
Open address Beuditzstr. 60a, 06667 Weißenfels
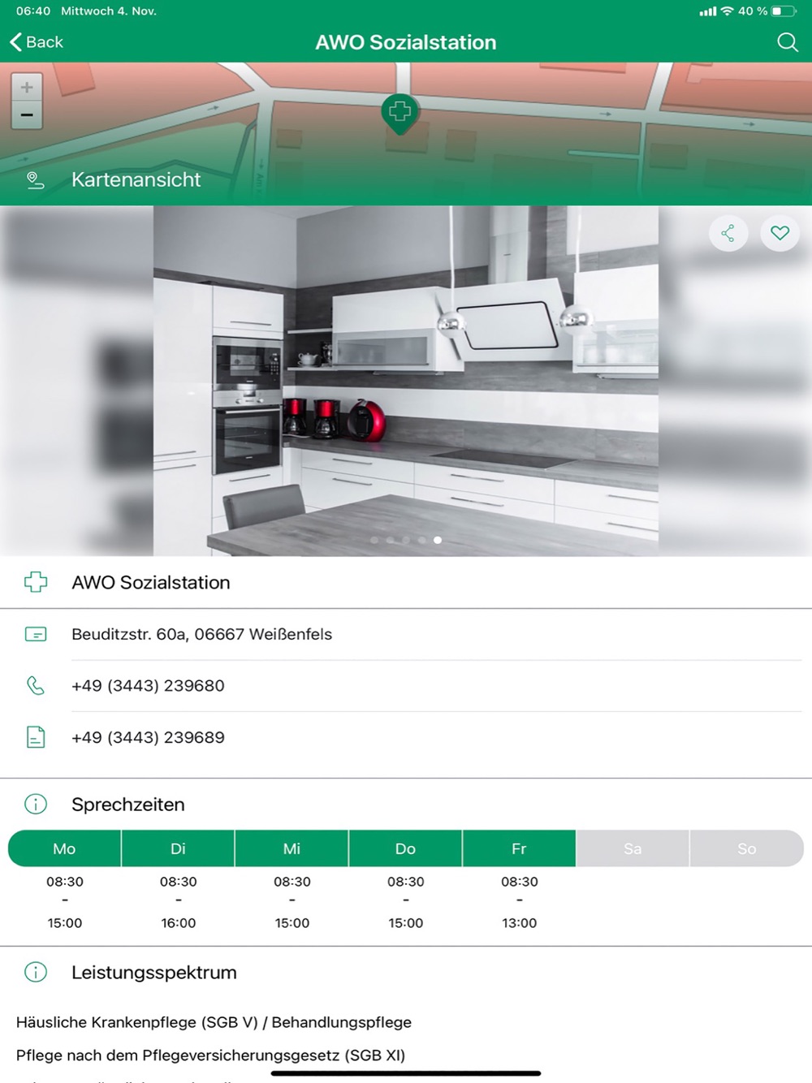tap(201, 634)
